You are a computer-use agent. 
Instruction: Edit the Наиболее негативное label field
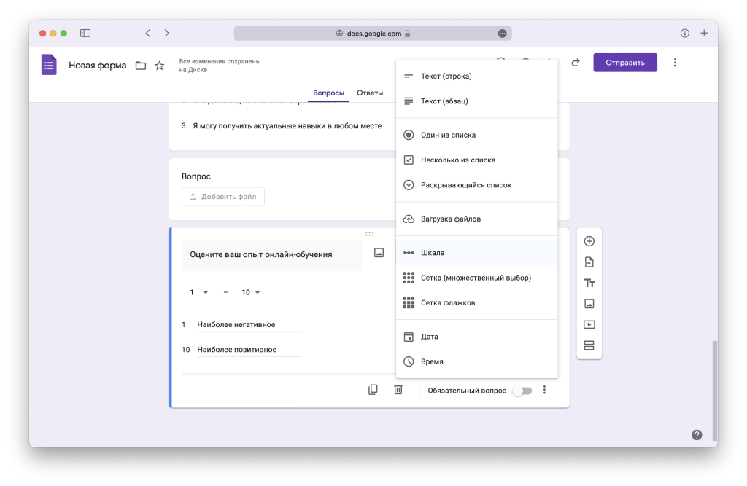click(248, 325)
